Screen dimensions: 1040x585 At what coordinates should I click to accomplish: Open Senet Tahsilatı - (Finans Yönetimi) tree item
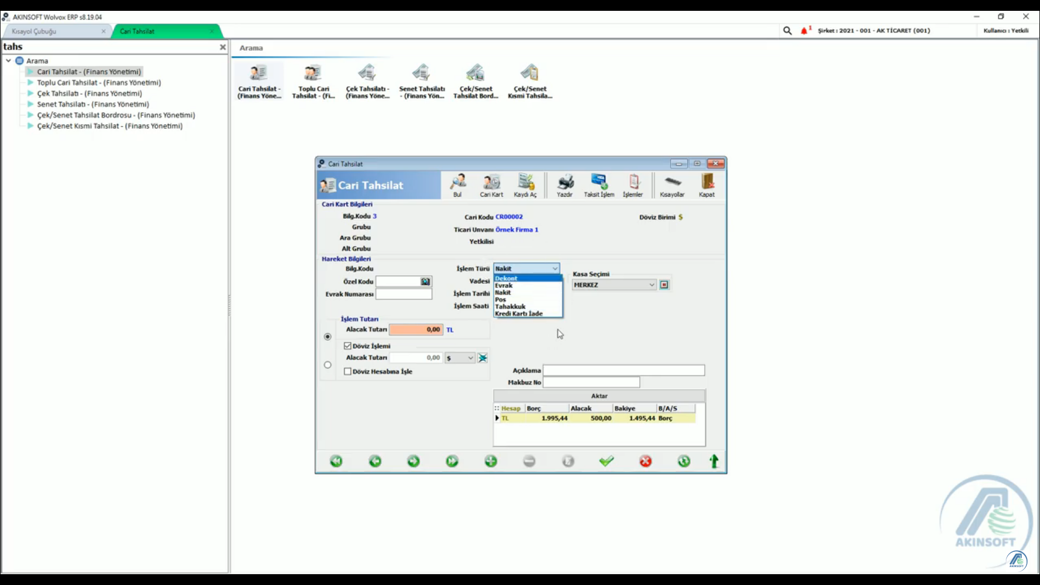pyautogui.click(x=93, y=104)
